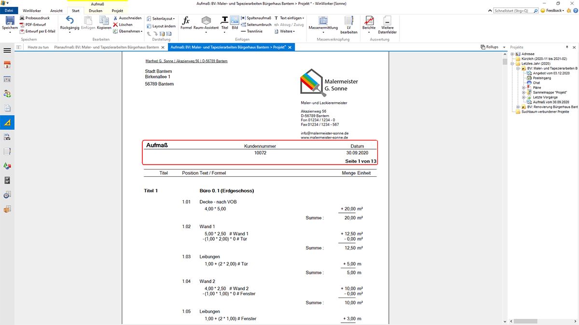Open the Seitenlayout dropdown
This screenshot has height=325, width=579.
coord(161,19)
